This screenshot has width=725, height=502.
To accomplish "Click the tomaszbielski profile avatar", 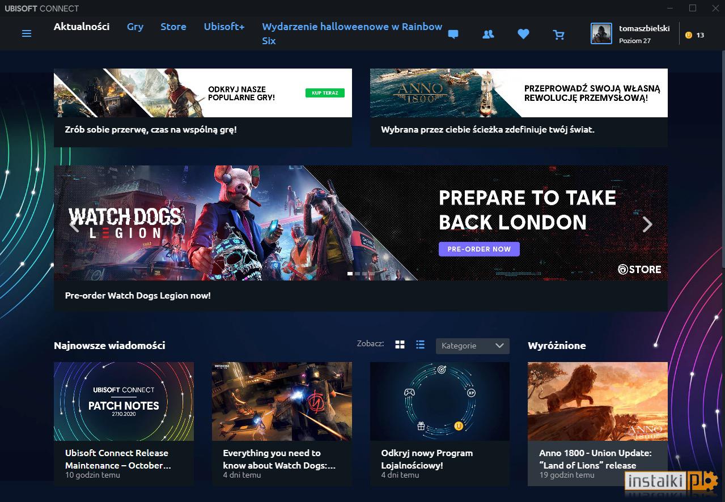I will point(601,34).
